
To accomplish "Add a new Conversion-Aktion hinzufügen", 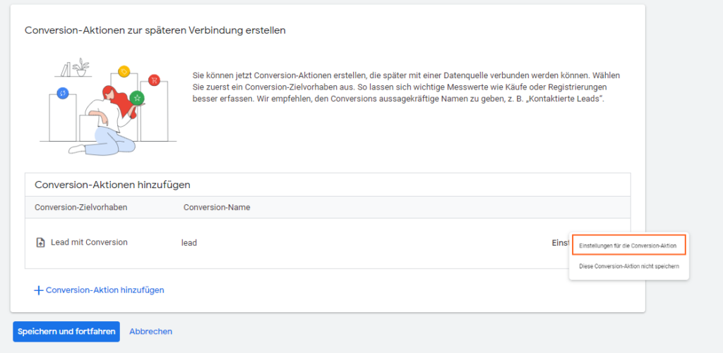I will [x=104, y=290].
